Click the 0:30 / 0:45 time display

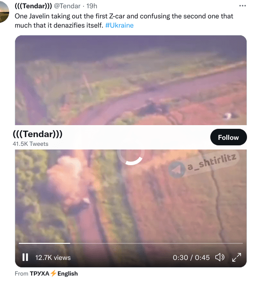191,258
